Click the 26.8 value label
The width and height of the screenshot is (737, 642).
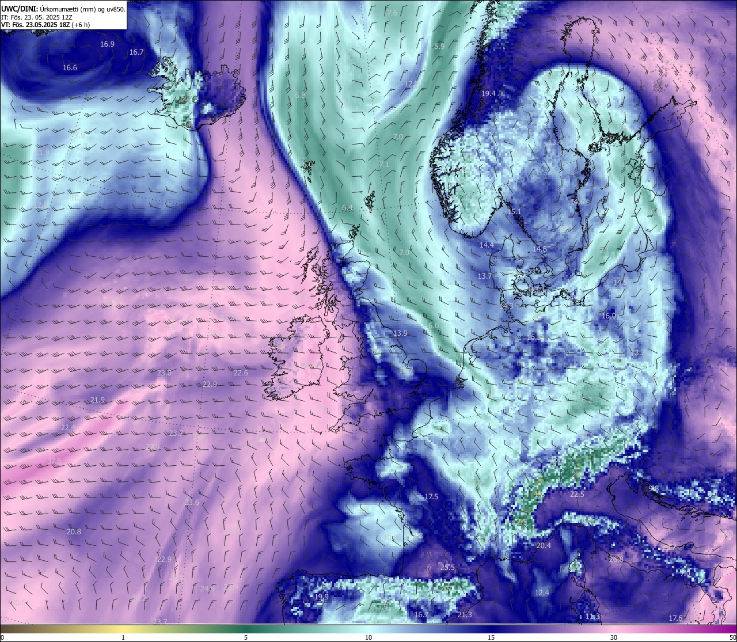(616, 559)
